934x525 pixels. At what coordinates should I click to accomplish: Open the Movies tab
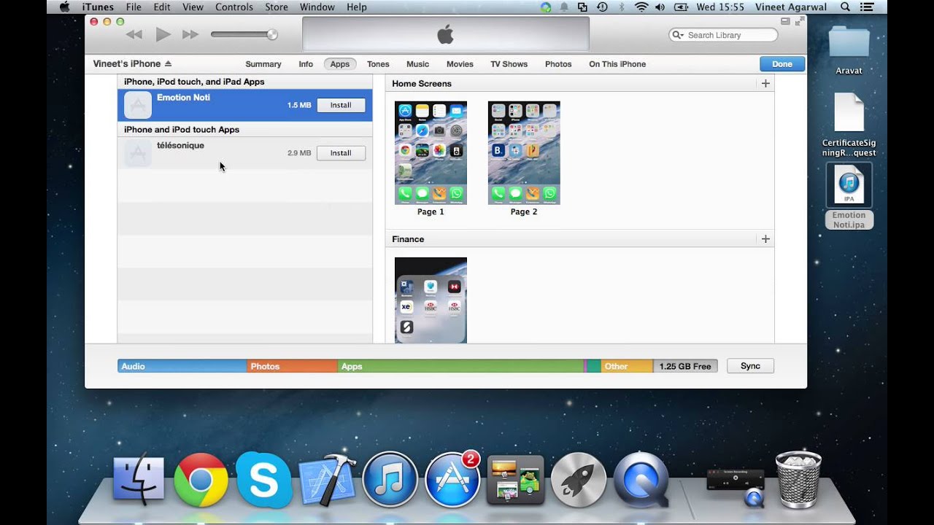click(460, 64)
